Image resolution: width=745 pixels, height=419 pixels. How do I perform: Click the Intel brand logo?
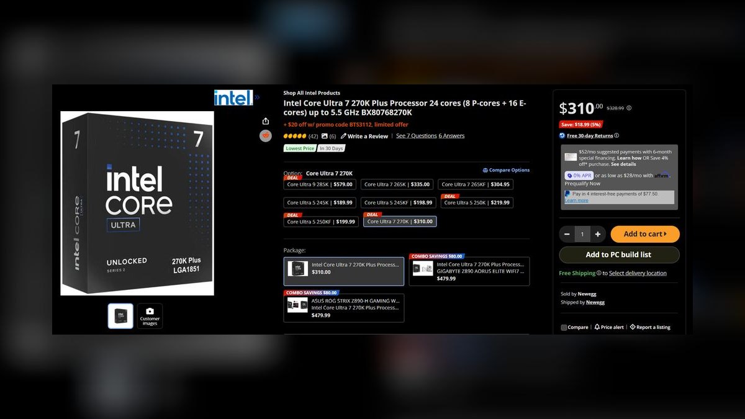[233, 97]
